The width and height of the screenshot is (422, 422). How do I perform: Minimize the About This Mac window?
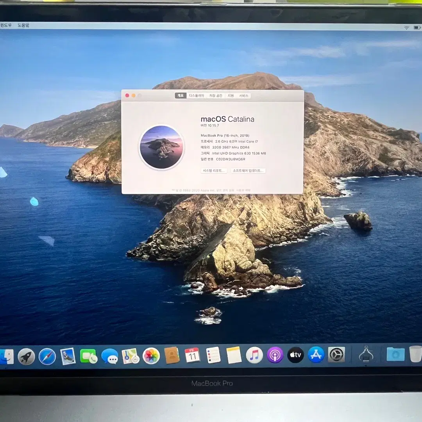point(133,96)
